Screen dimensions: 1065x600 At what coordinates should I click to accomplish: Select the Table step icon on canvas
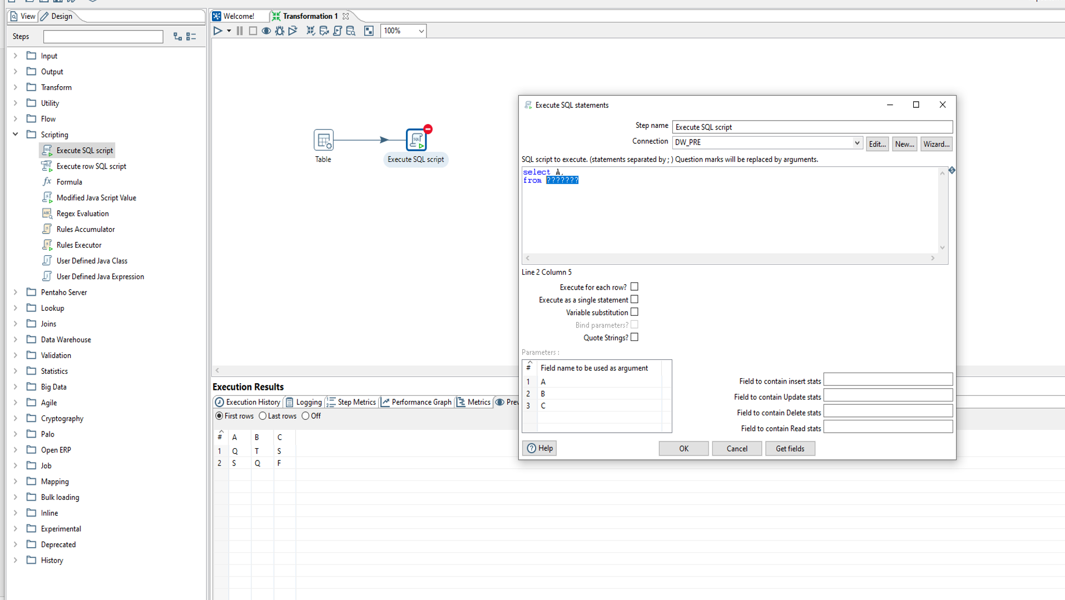[x=323, y=140]
